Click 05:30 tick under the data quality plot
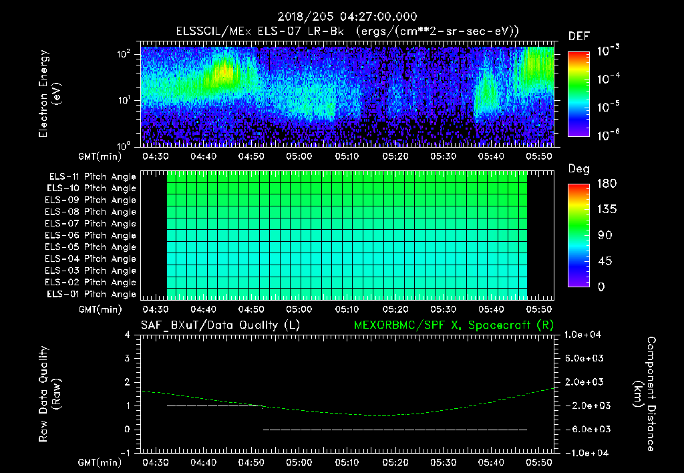684x473 pixels. (444, 462)
